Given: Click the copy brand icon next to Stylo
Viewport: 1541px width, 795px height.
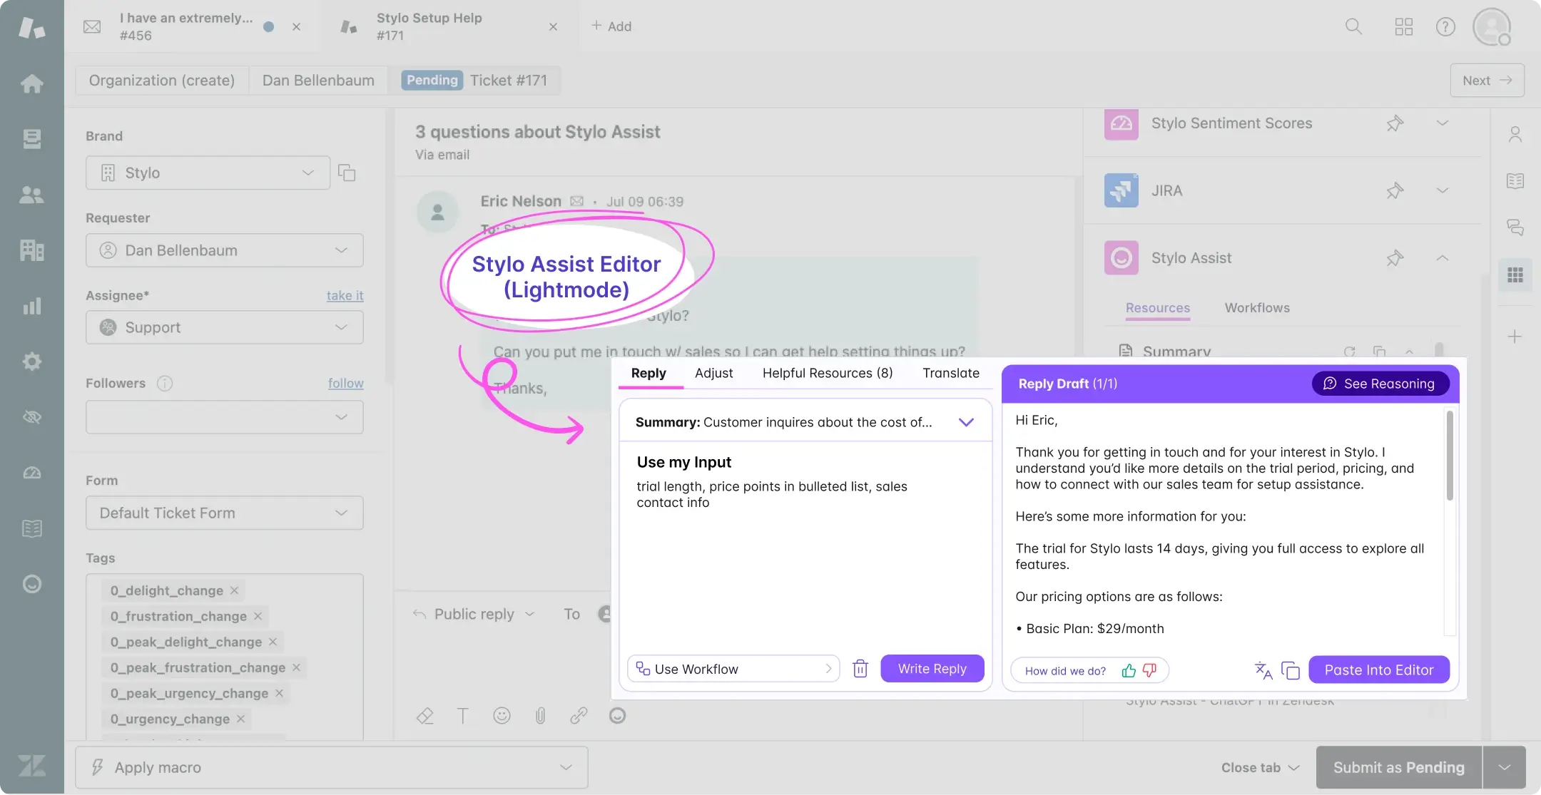Looking at the screenshot, I should tap(347, 173).
